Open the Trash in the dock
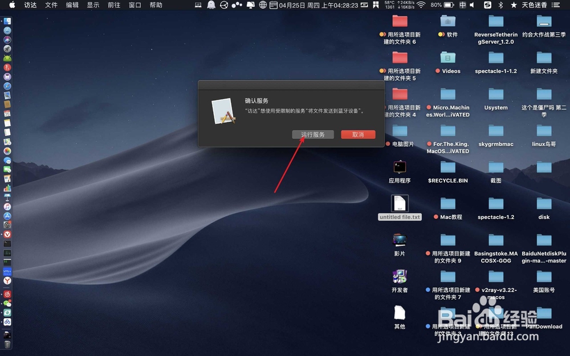This screenshot has width=570, height=356. (x=7, y=344)
